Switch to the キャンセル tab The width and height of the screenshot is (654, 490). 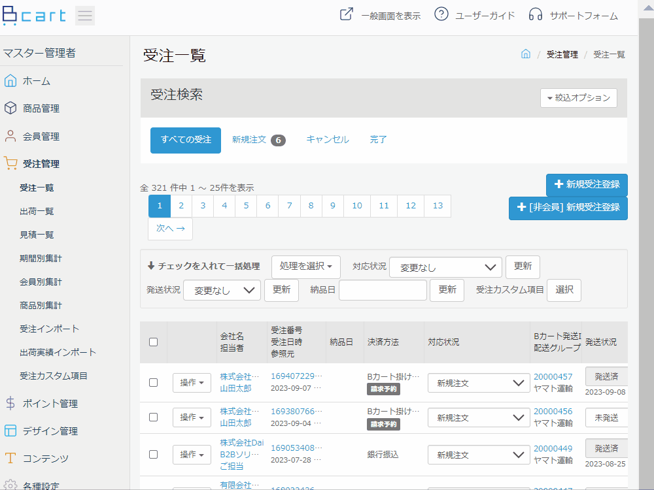328,140
